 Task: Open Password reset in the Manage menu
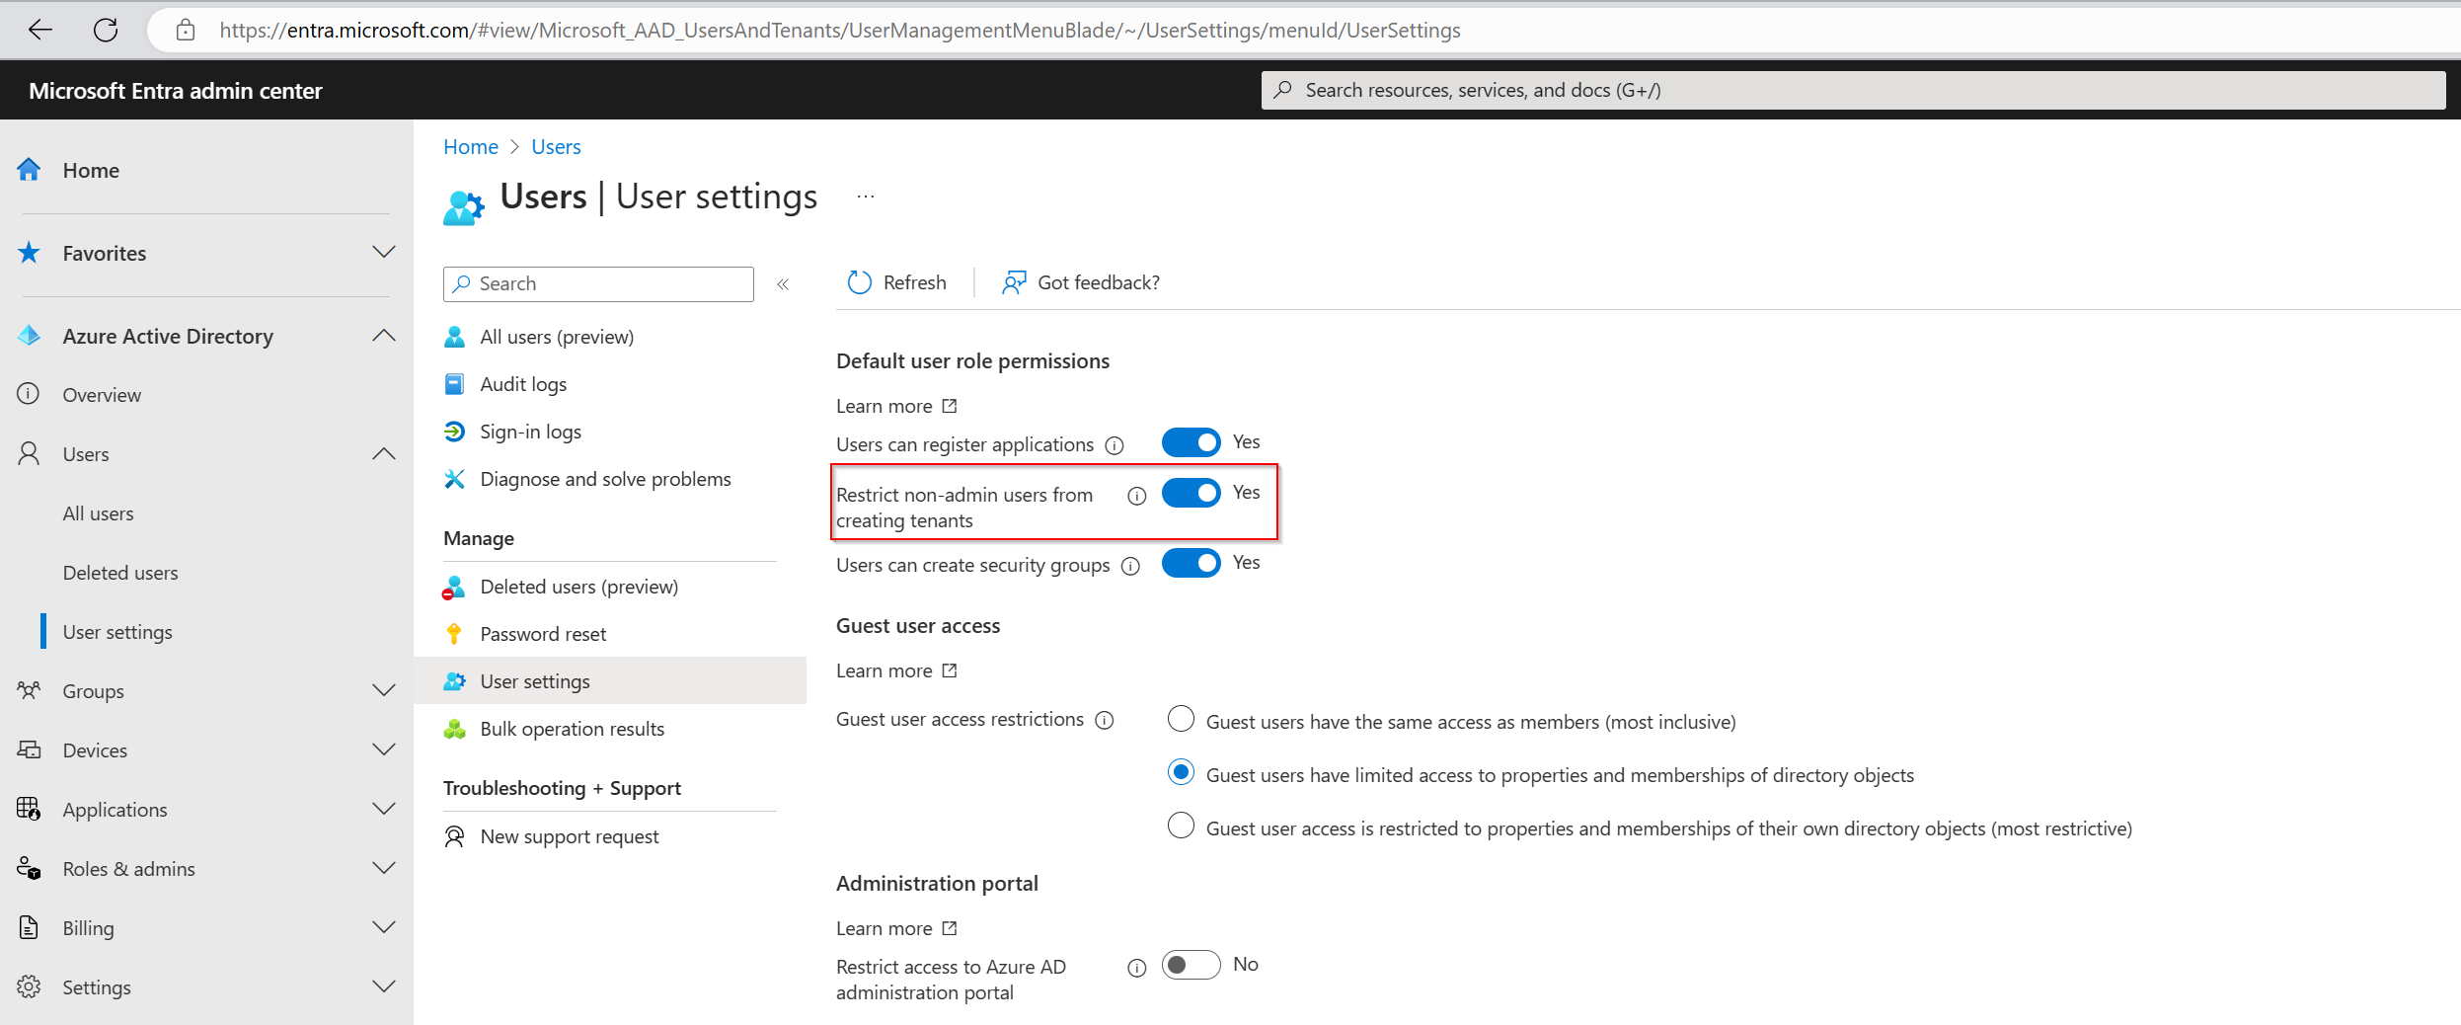point(543,634)
